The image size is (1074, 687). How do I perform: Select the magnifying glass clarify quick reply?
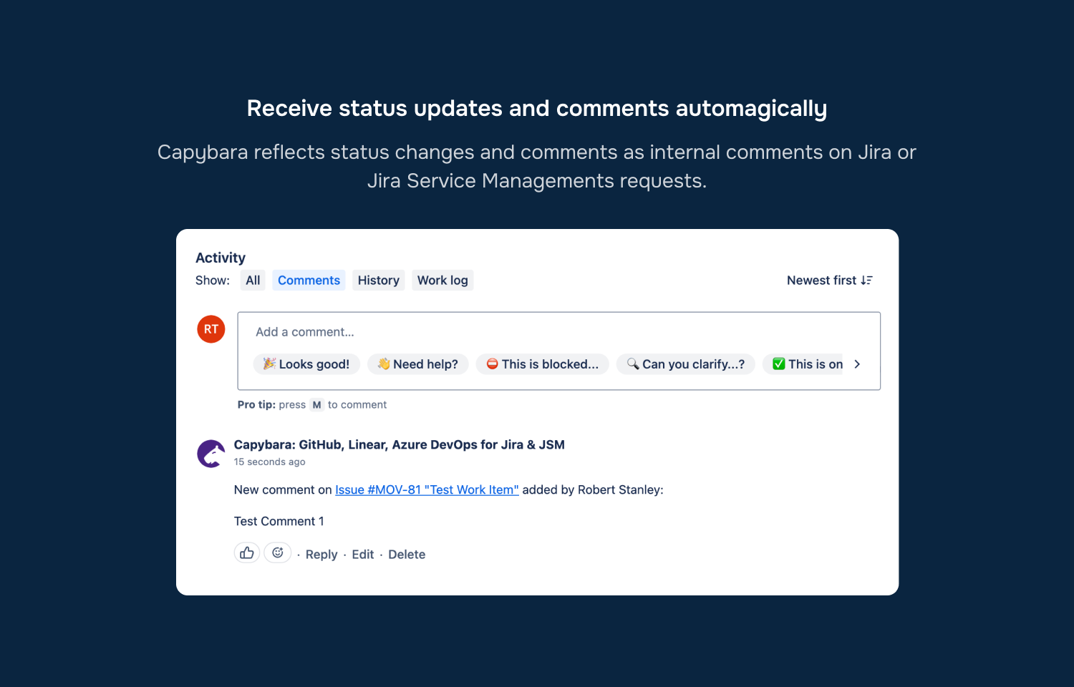click(685, 364)
